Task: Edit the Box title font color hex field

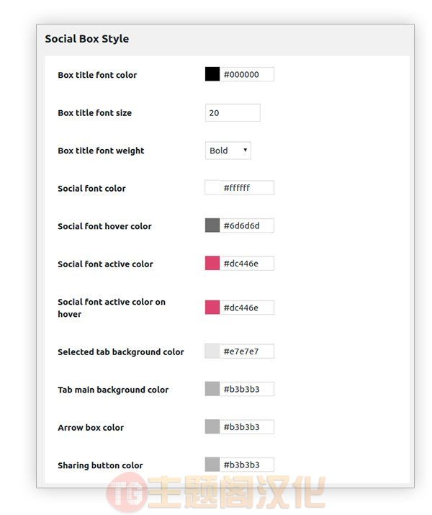Action: pos(247,74)
